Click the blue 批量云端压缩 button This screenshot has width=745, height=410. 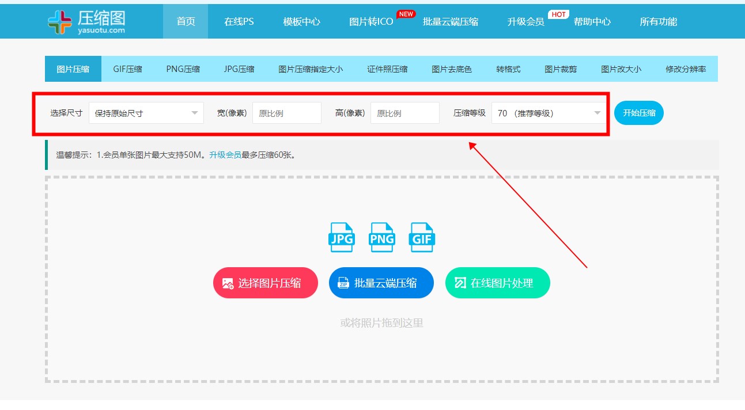pos(381,283)
